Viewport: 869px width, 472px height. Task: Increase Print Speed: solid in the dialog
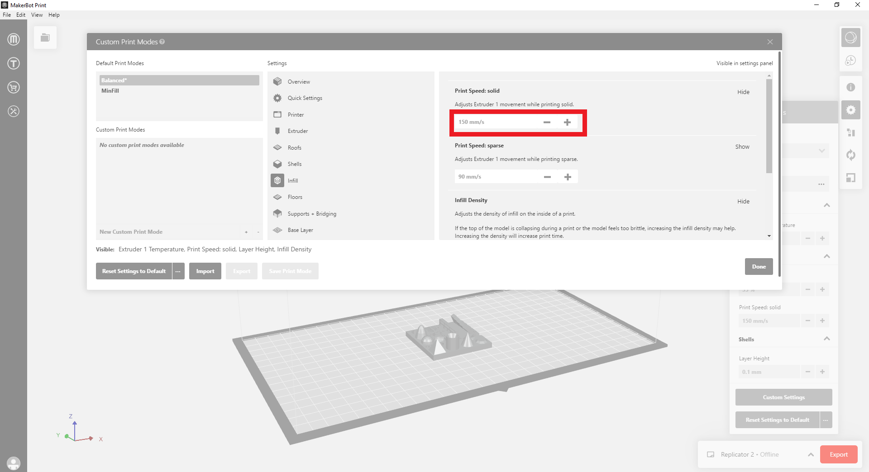coord(567,122)
